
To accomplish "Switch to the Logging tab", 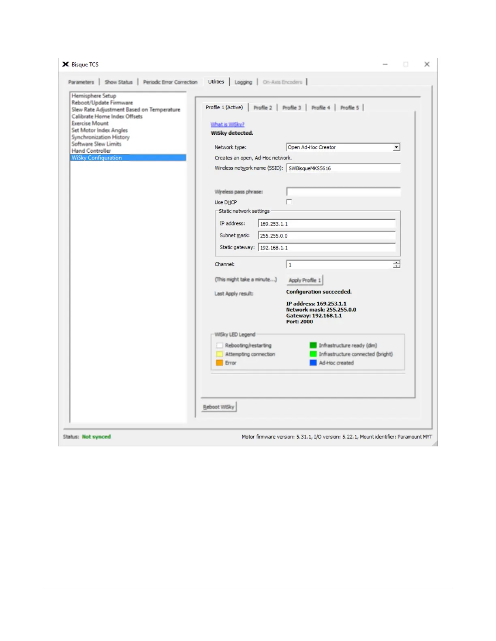I will point(243,82).
